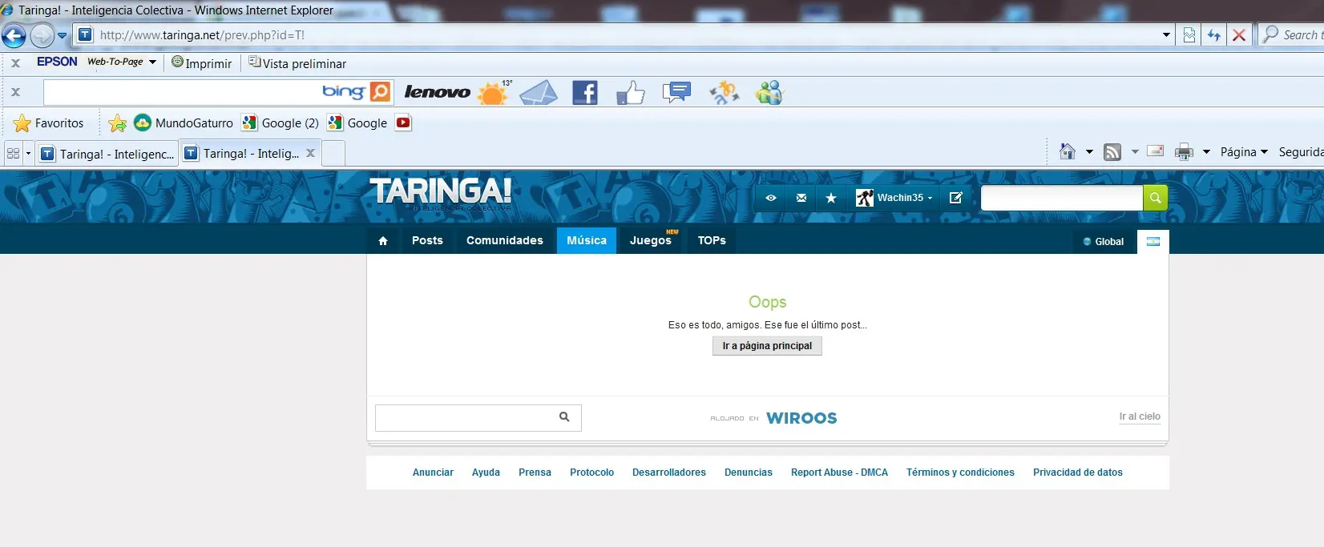The width and height of the screenshot is (1324, 547).
Task: Add page to favorites bar star icon
Action: 118,123
